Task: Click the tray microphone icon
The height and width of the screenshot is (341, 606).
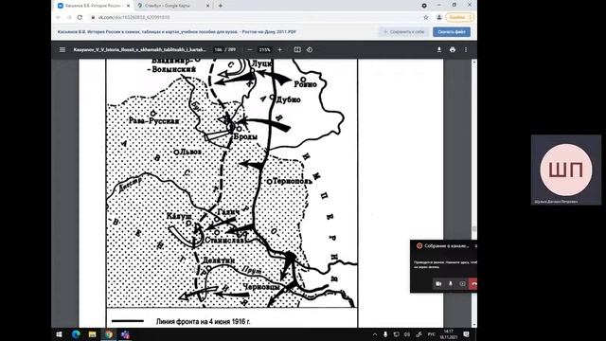Action: 385,334
